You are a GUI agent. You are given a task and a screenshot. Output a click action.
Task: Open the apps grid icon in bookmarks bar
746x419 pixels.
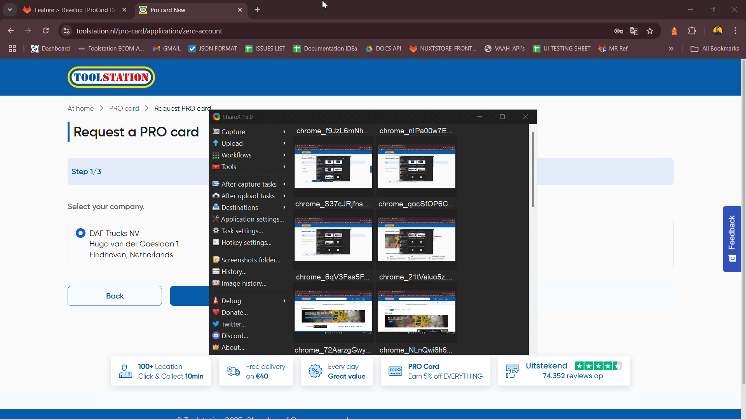click(12, 49)
